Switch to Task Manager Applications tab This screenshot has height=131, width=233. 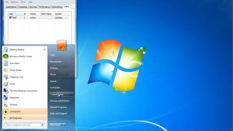tap(11, 7)
